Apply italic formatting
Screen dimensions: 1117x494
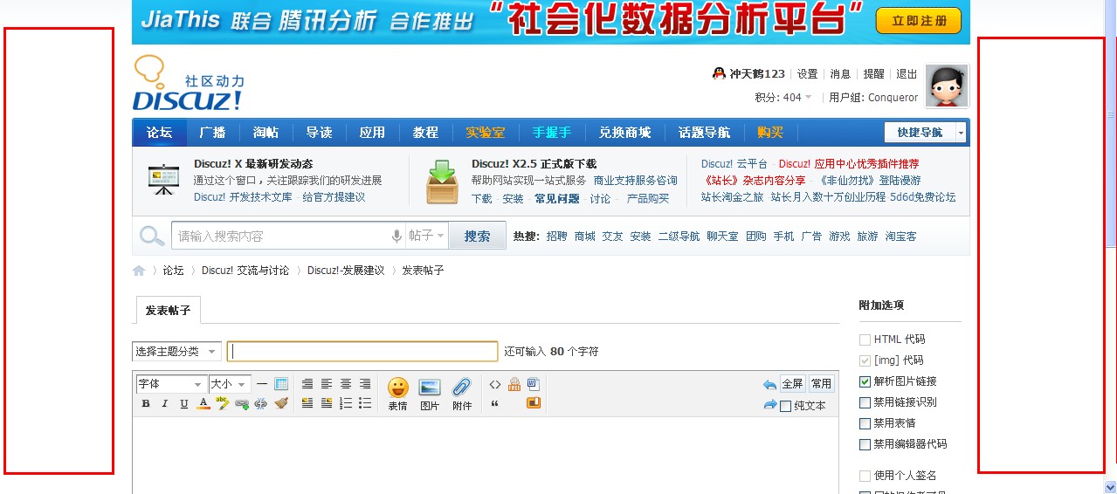tap(164, 403)
